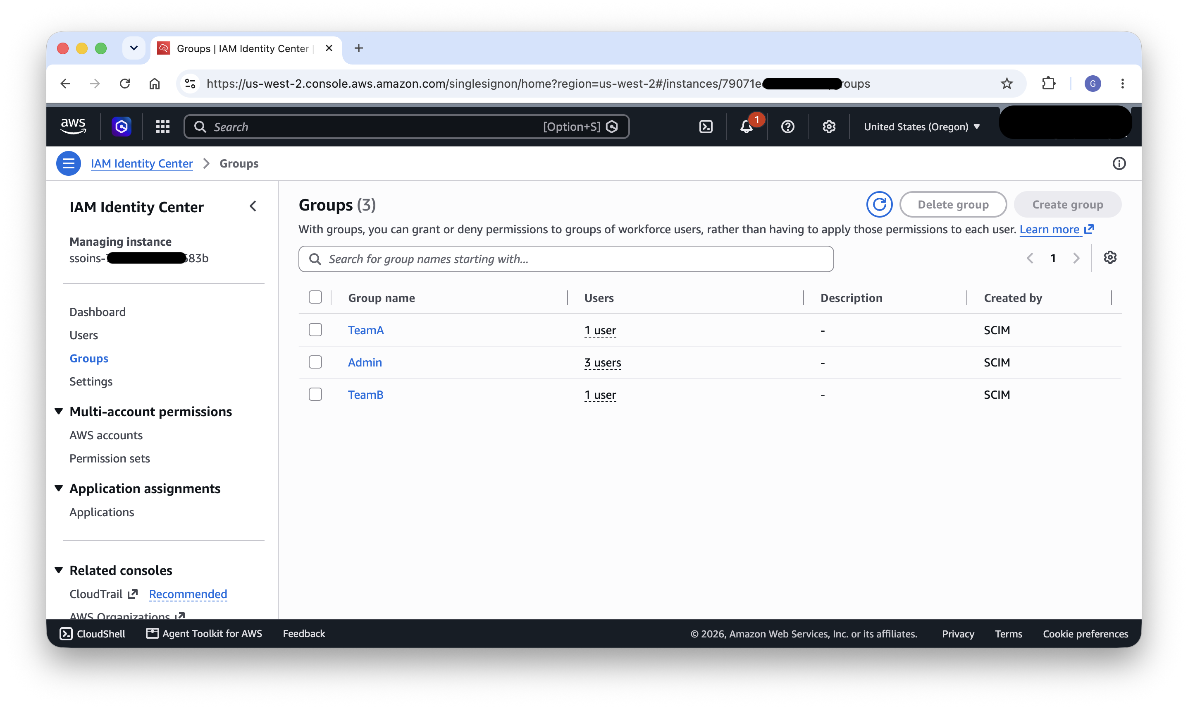This screenshot has width=1188, height=709.
Task: Open the Amazon Q icon in the AWS header
Action: (121, 127)
